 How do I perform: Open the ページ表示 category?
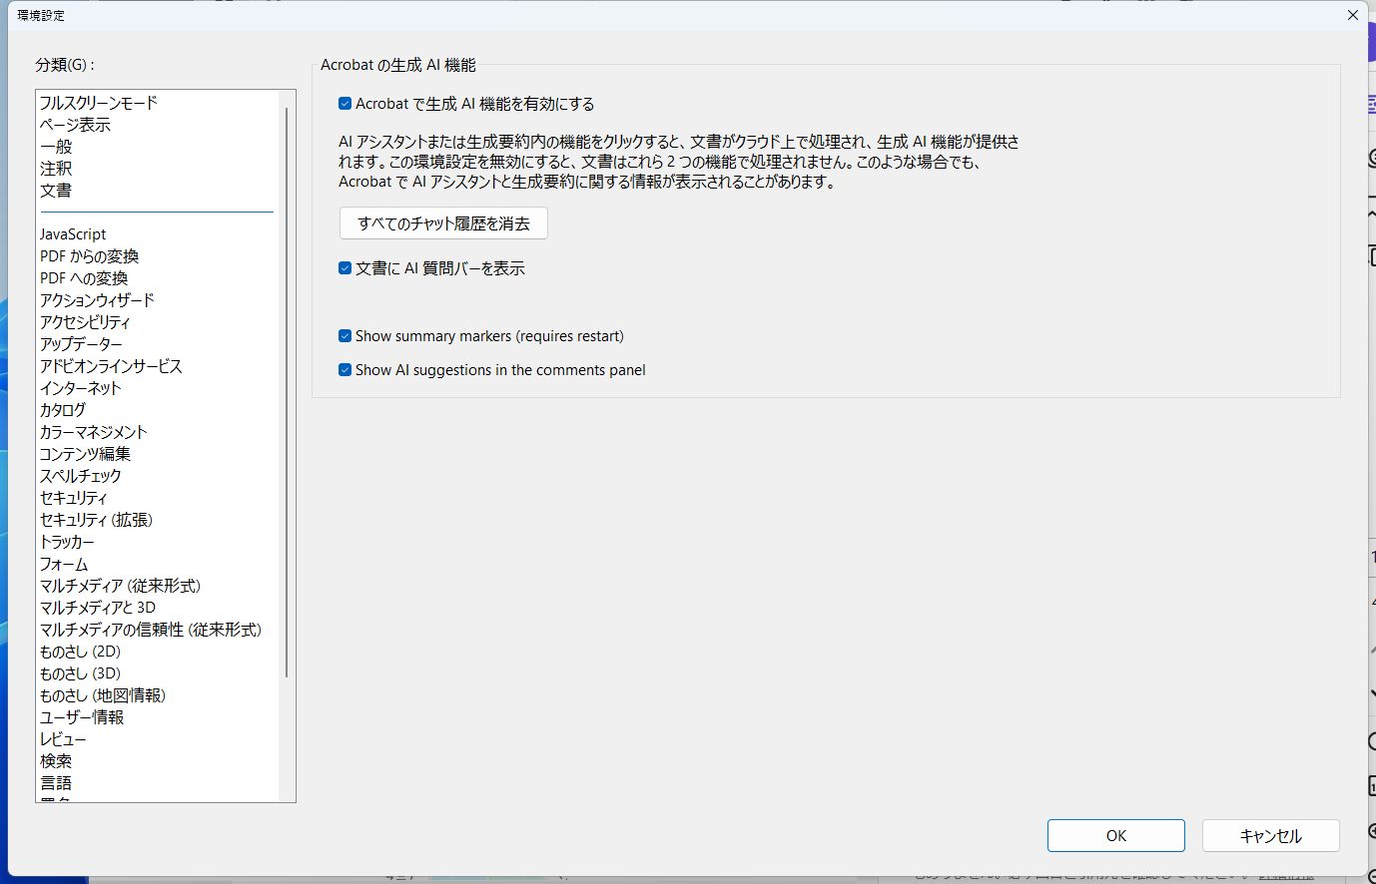click(75, 125)
